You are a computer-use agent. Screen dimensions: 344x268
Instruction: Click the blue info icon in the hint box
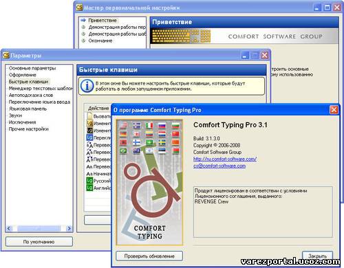click(x=87, y=86)
